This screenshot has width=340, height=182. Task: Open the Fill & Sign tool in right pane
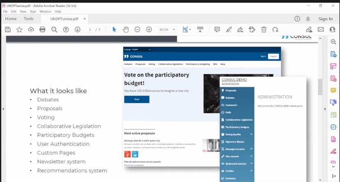click(x=333, y=151)
